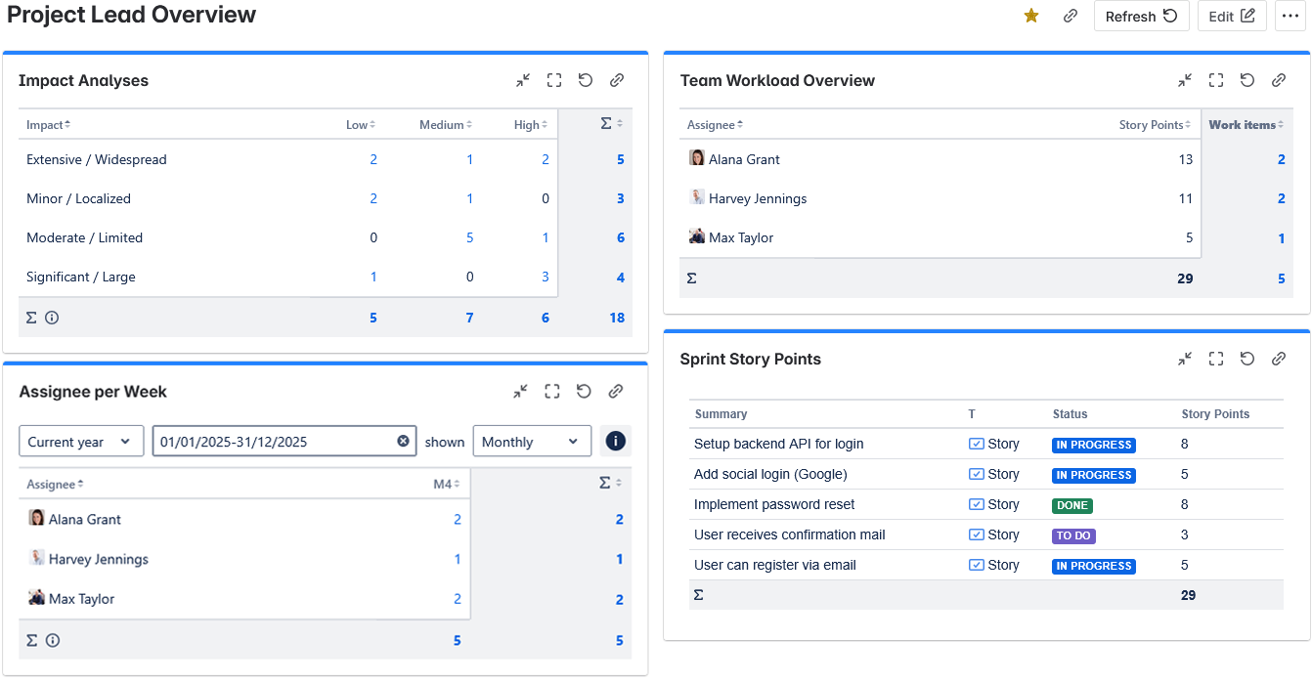Image resolution: width=1312 pixels, height=684 pixels.
Task: Open the Monthly interval dropdown
Action: click(532, 442)
